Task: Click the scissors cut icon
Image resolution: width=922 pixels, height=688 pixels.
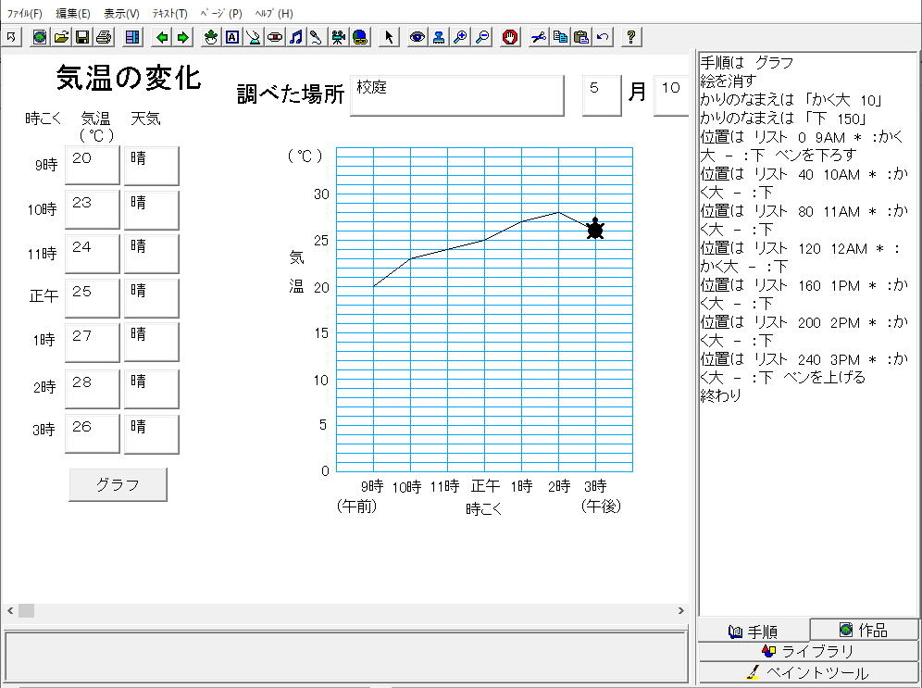Action: pos(538,37)
